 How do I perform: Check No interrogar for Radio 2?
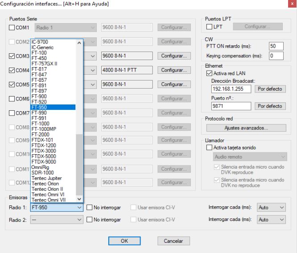click(x=89, y=220)
